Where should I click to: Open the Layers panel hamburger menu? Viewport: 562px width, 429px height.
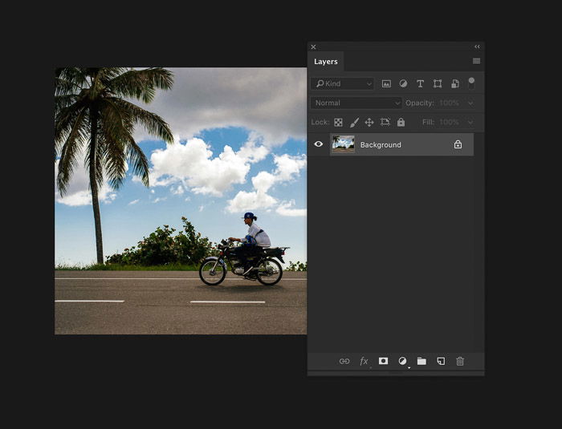[x=476, y=61]
